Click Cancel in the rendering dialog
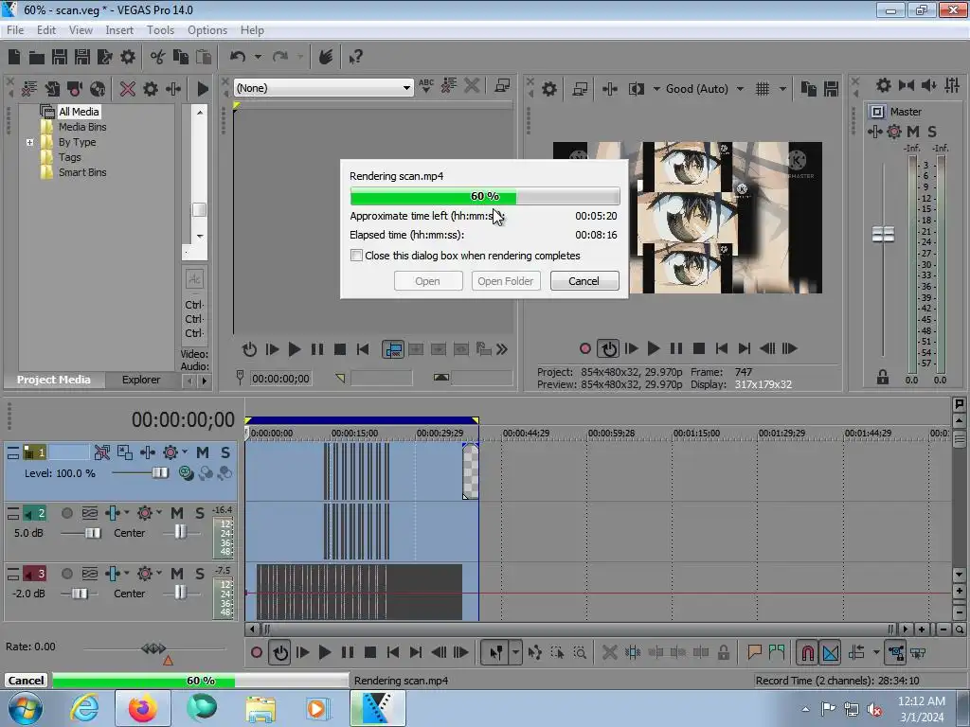 tap(584, 281)
